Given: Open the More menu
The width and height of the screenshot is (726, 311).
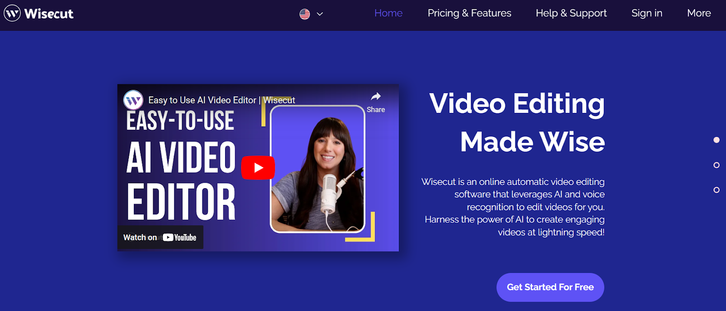Looking at the screenshot, I should tap(699, 13).
